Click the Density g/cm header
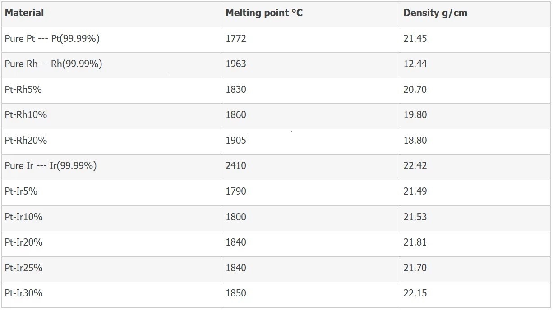 [x=435, y=13]
